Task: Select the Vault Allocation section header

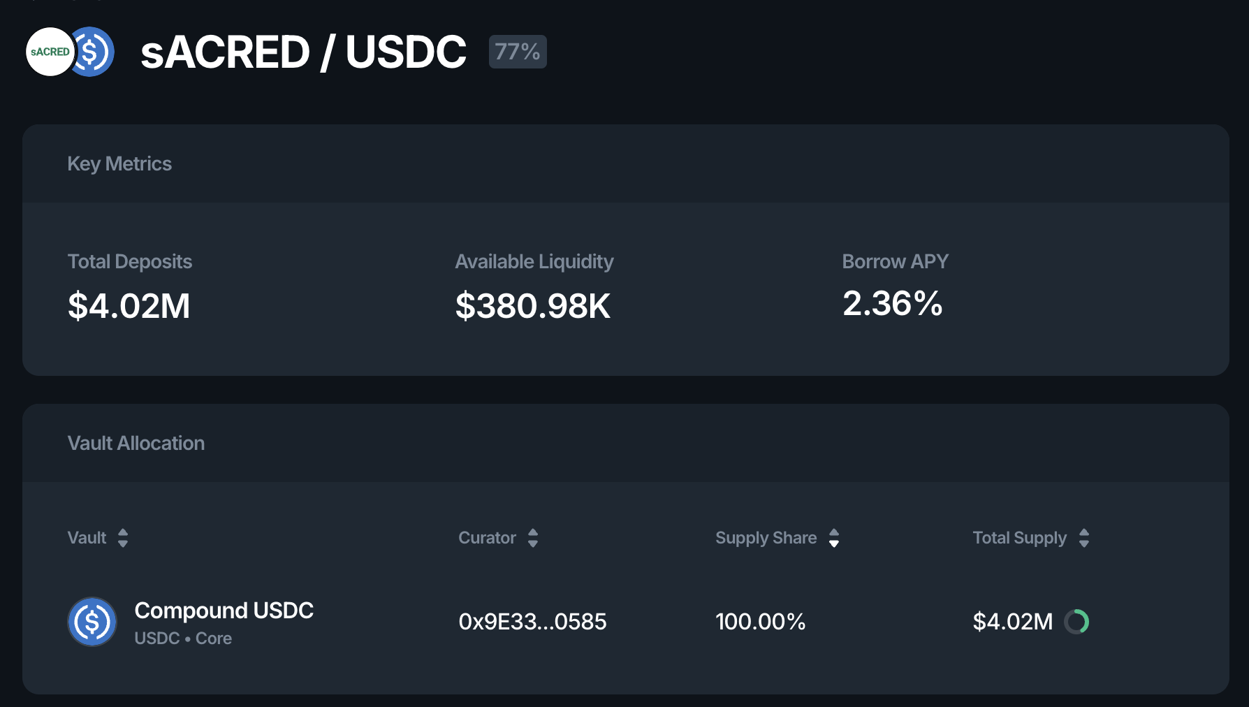Action: pos(136,443)
